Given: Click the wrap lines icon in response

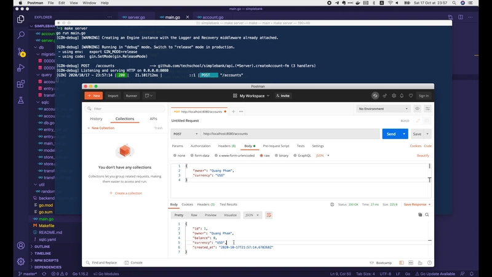Looking at the screenshot, I should click(x=269, y=215).
